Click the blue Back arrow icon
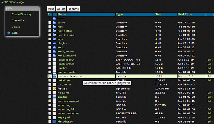214x124 pixels. point(9,33)
